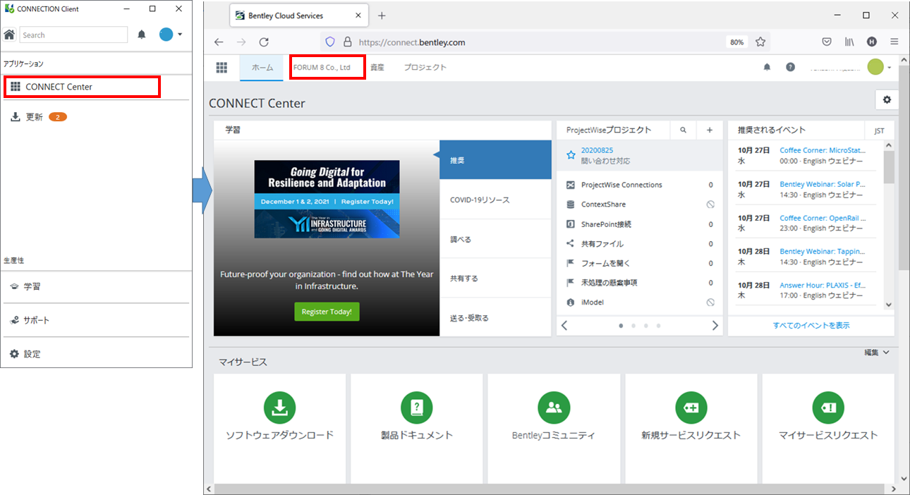Open the apps grid icon in Bentley header
910x495 pixels.
(x=222, y=67)
